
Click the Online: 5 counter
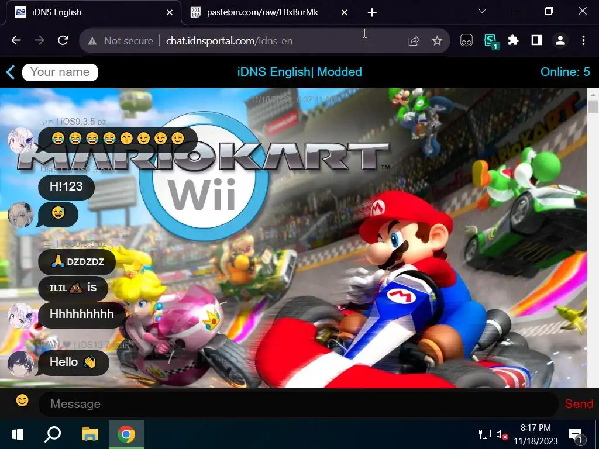tap(565, 72)
